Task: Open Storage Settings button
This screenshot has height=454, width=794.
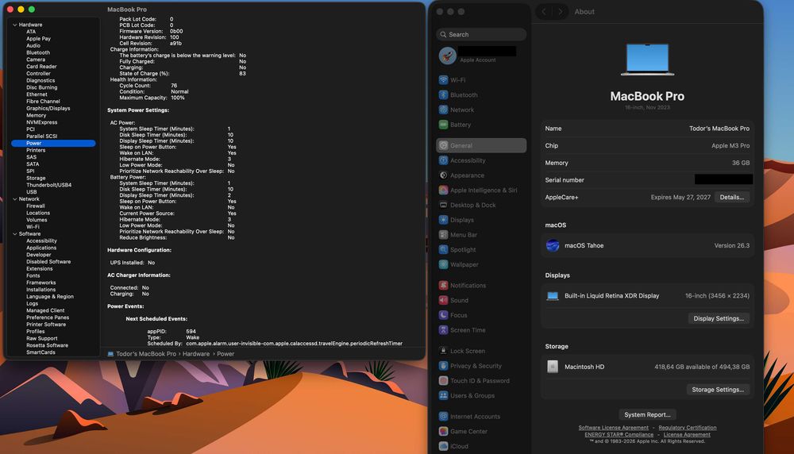Action: click(718, 390)
